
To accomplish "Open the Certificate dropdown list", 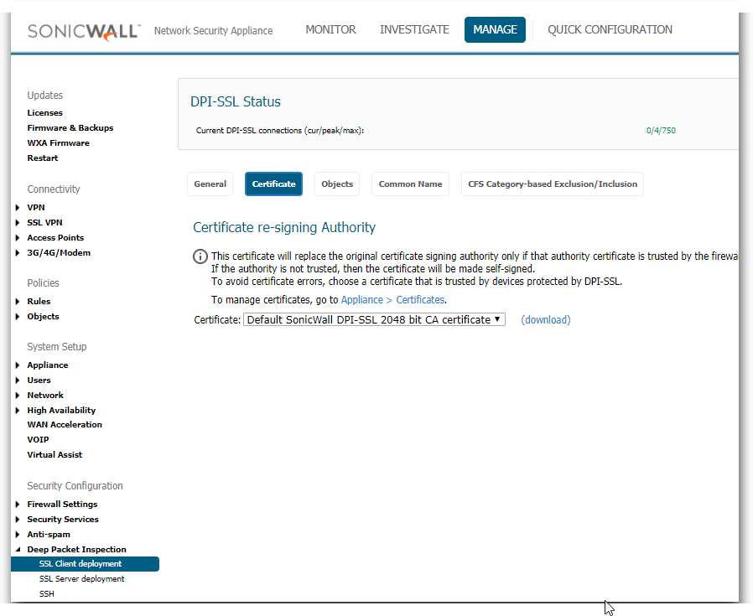I will click(x=374, y=320).
